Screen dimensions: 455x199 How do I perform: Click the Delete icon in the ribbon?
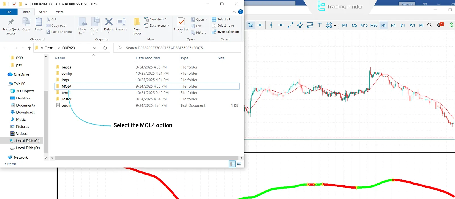(109, 24)
